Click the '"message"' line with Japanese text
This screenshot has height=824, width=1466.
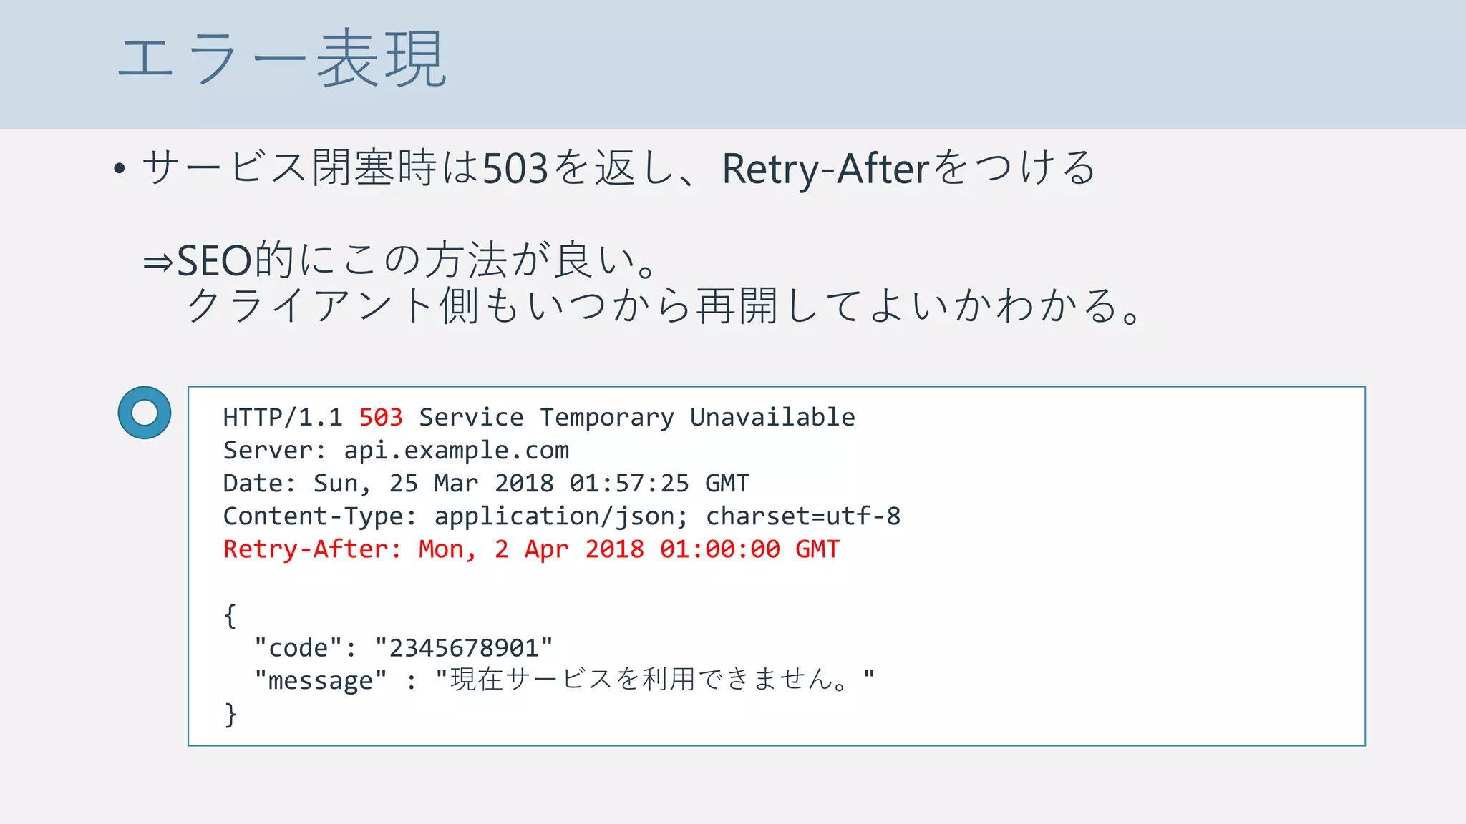click(565, 680)
